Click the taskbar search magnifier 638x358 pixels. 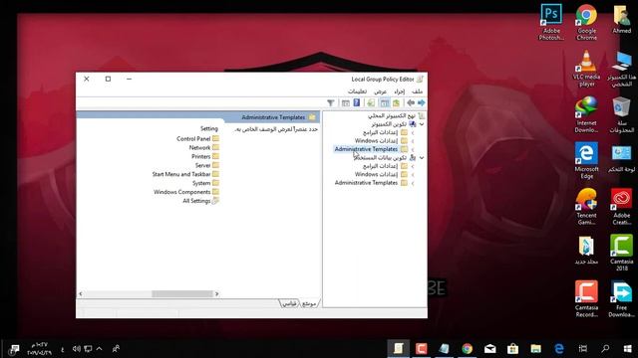pyautogui.click(x=605, y=349)
